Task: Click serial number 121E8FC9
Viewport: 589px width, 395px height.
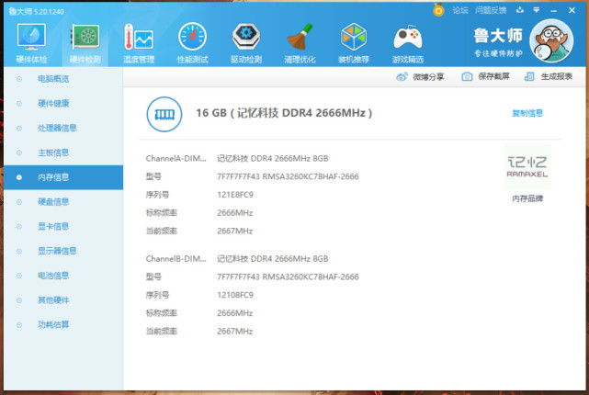Action: coord(235,195)
